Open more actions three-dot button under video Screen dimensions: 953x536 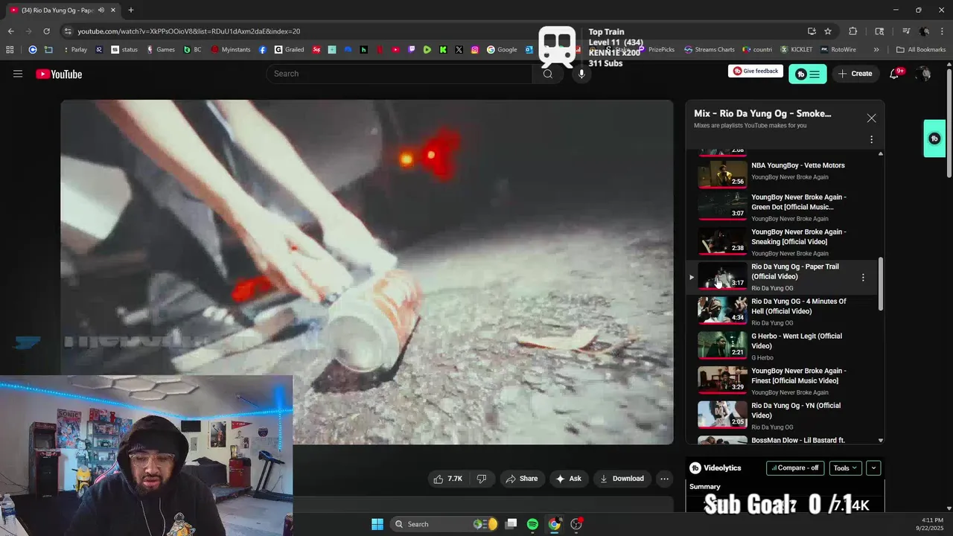tap(665, 479)
